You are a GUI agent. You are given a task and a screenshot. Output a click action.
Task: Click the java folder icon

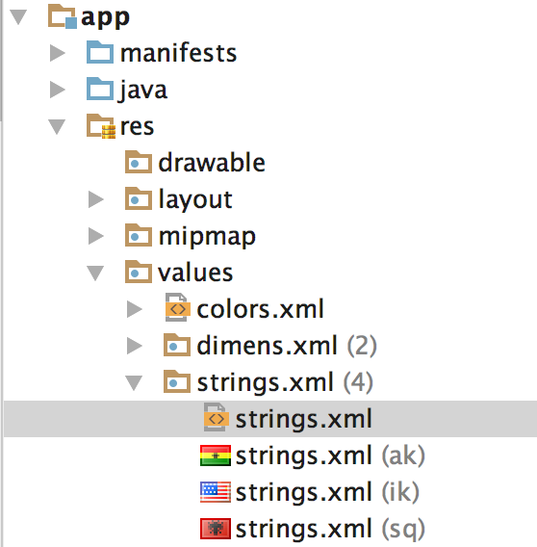pos(100,89)
